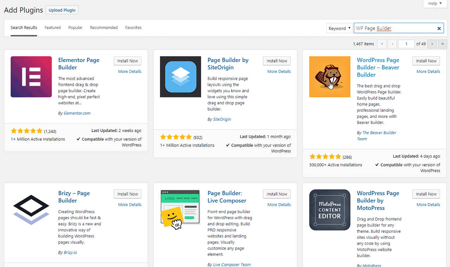Install WordPress Page Builder by MotoPress
This screenshot has height=267, width=450.
point(426,194)
